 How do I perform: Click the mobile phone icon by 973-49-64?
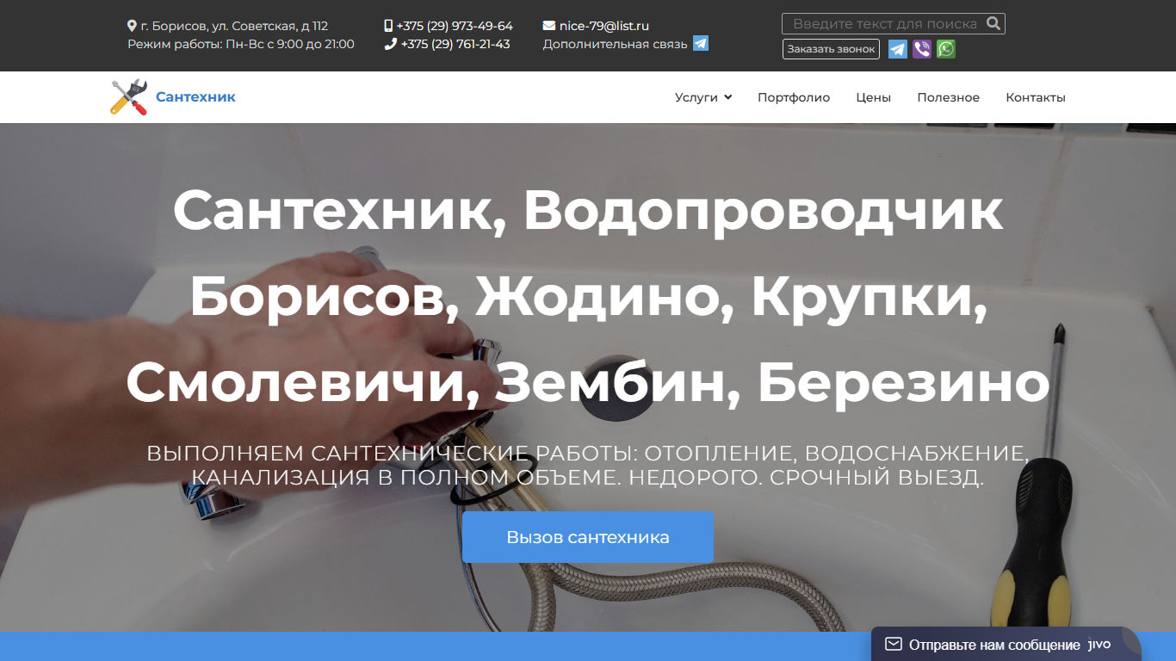(x=388, y=26)
